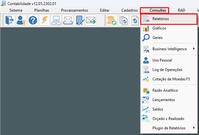Click the Log de Operações document icon
Image resolution: width=199 pixels, height=135 pixels.
coord(146,70)
